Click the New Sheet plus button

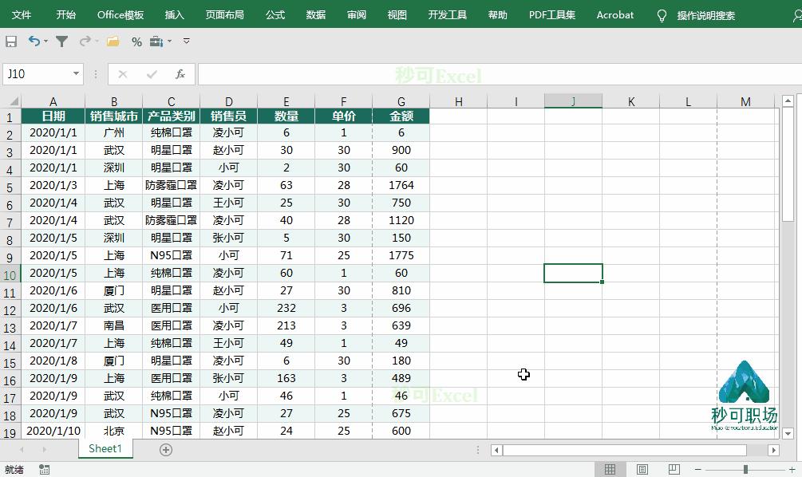pos(165,449)
